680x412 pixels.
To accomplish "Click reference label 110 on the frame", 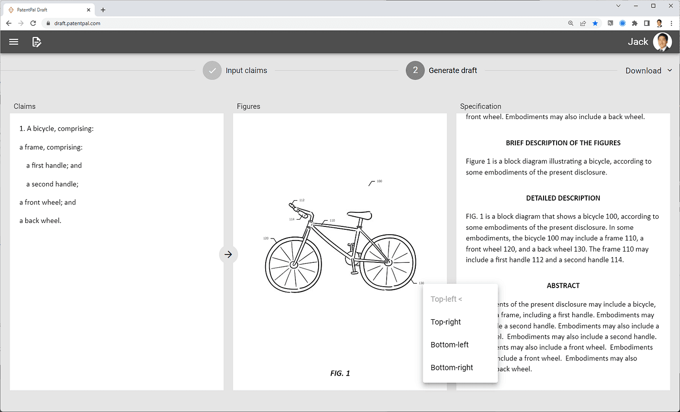I will 332,220.
